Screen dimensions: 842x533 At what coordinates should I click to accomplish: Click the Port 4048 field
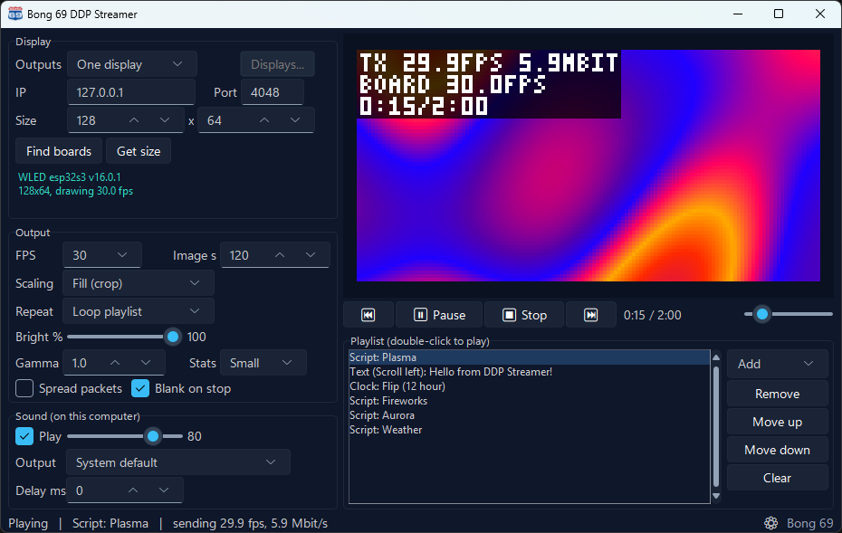pyautogui.click(x=273, y=92)
